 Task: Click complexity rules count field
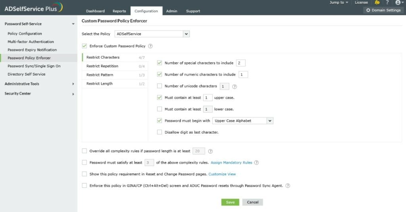pyautogui.click(x=149, y=163)
